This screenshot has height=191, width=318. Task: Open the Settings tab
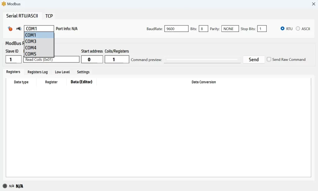click(83, 72)
